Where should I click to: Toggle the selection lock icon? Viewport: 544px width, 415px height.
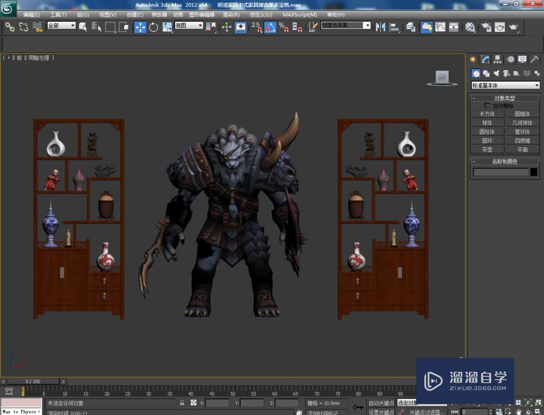182,403
